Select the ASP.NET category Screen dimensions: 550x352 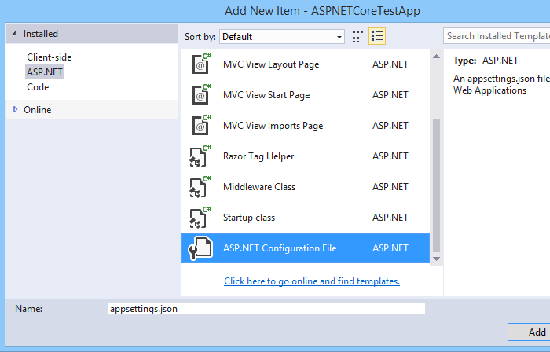[x=44, y=72]
